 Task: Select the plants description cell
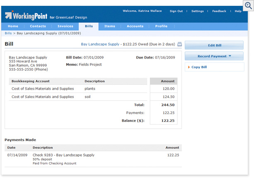pos(90,89)
